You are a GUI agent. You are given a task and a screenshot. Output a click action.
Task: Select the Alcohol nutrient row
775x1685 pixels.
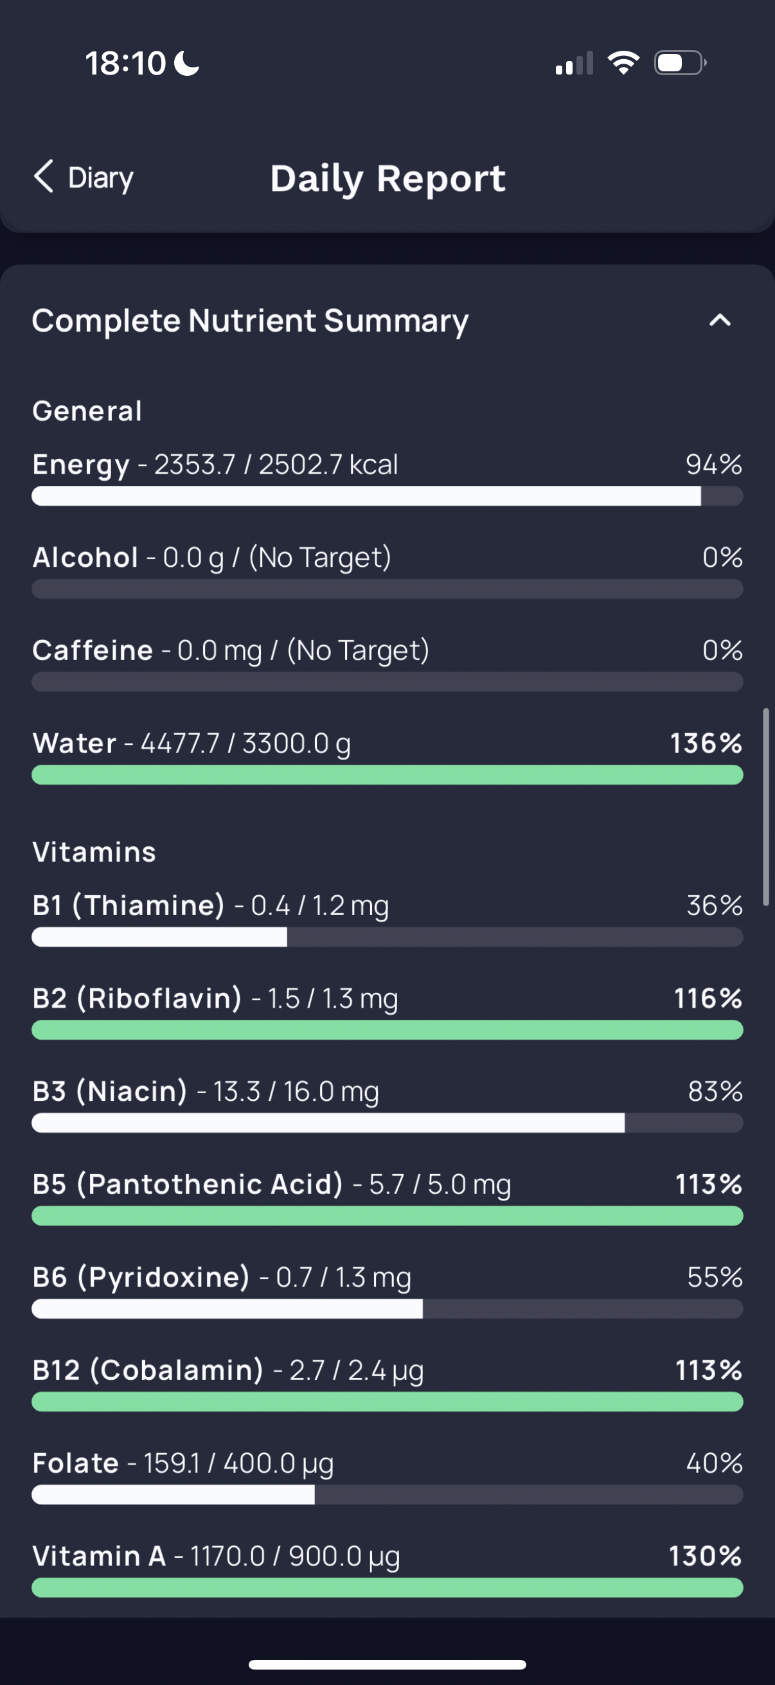[x=387, y=571]
